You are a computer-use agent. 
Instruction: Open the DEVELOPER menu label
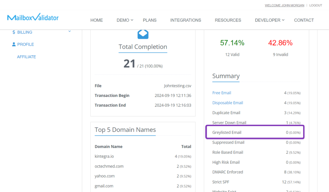pyautogui.click(x=268, y=20)
